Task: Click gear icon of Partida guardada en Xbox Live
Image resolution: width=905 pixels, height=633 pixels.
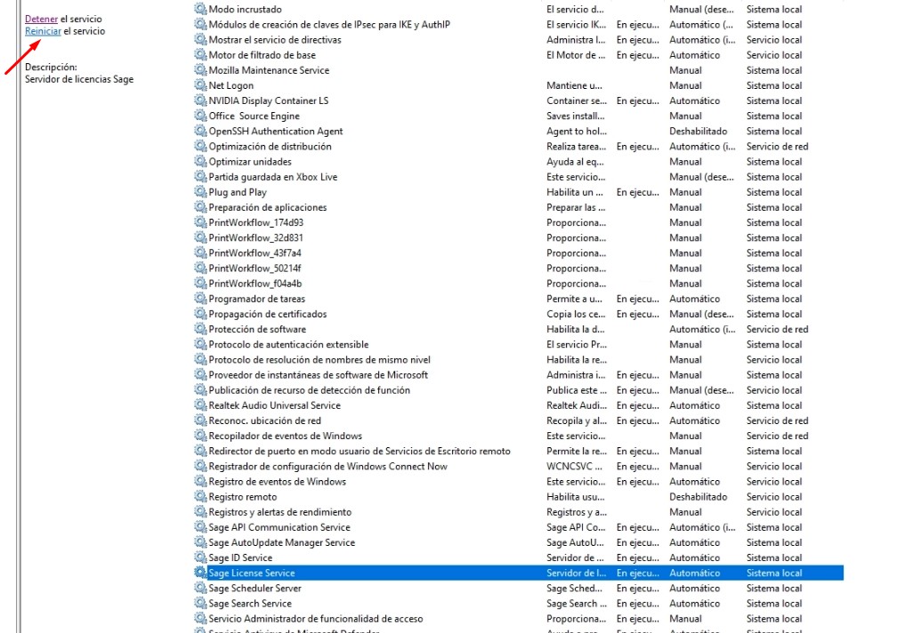Action: pyautogui.click(x=199, y=176)
